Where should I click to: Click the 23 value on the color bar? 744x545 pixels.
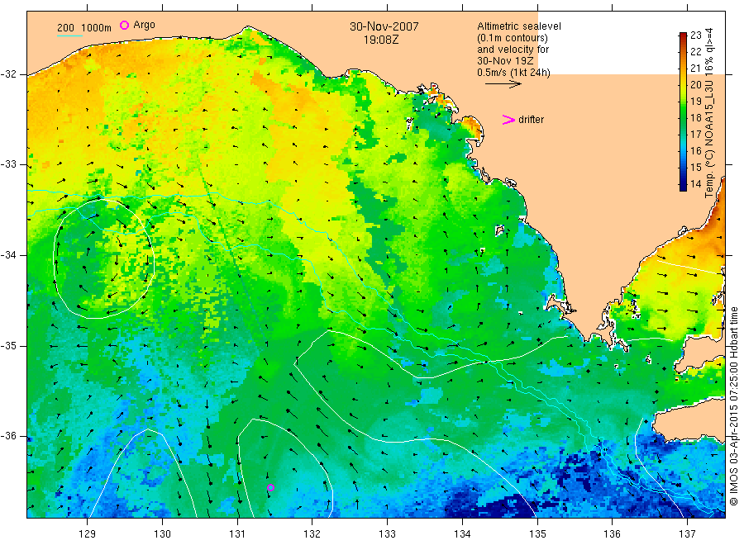[x=695, y=35]
